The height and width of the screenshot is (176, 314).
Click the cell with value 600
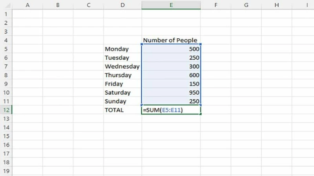(171, 75)
